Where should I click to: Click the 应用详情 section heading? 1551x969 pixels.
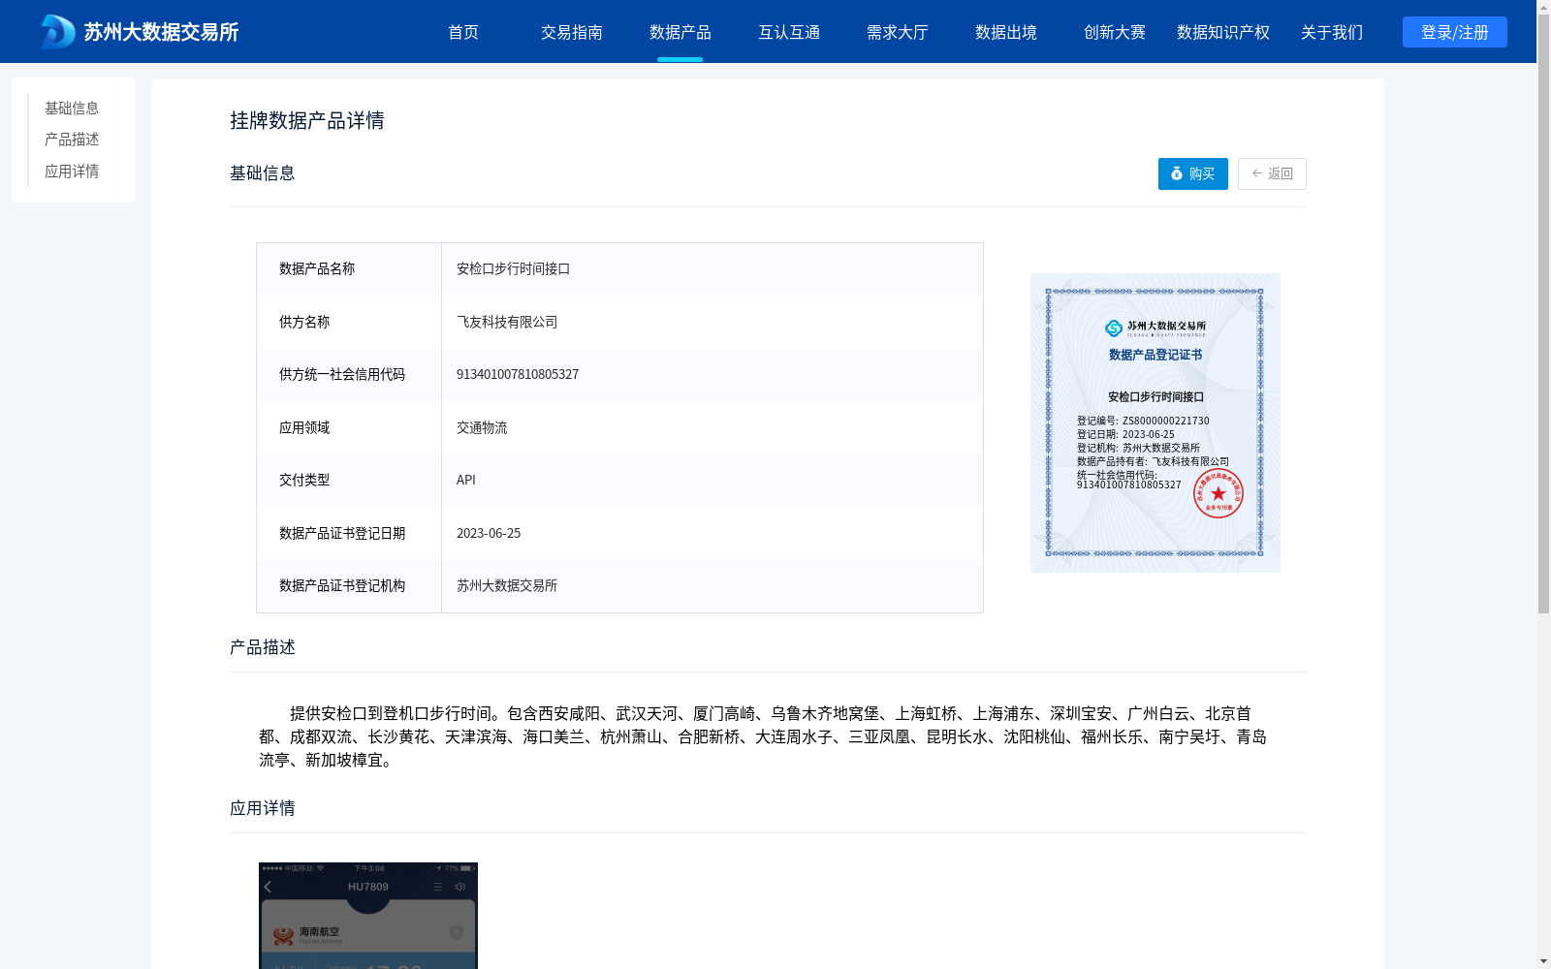(x=263, y=808)
